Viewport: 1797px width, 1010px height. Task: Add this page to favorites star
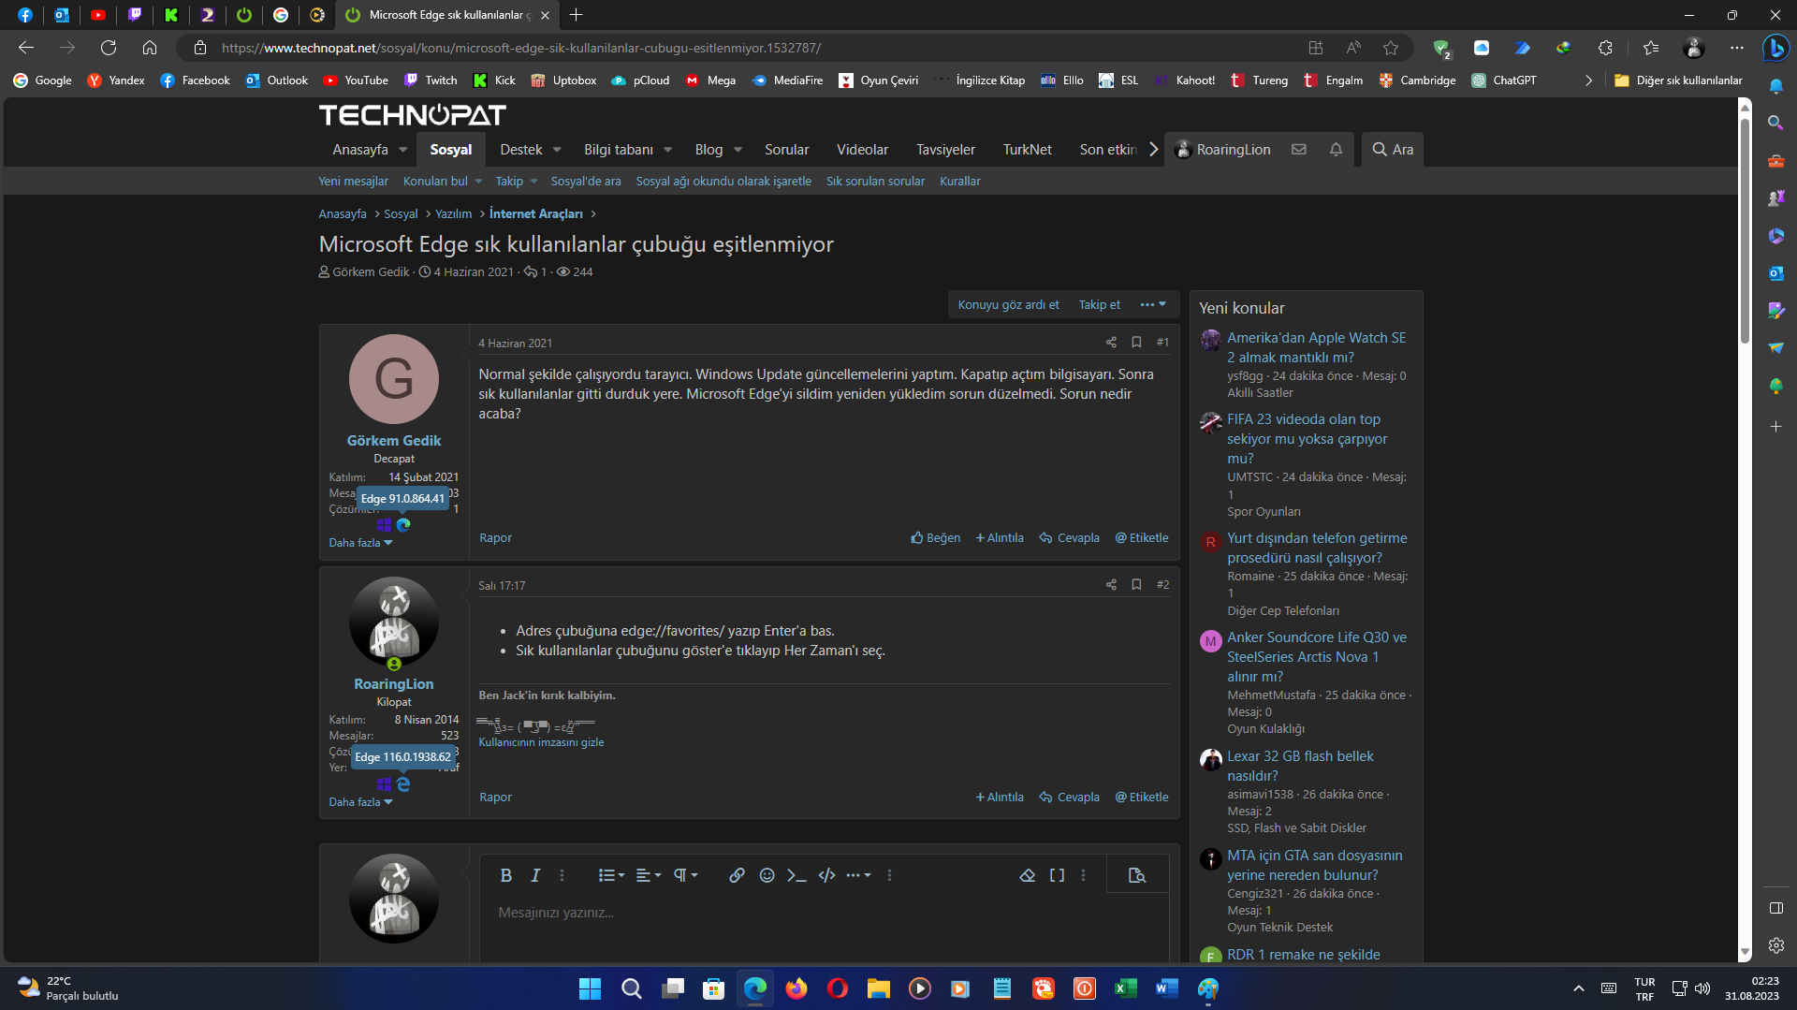(1391, 48)
